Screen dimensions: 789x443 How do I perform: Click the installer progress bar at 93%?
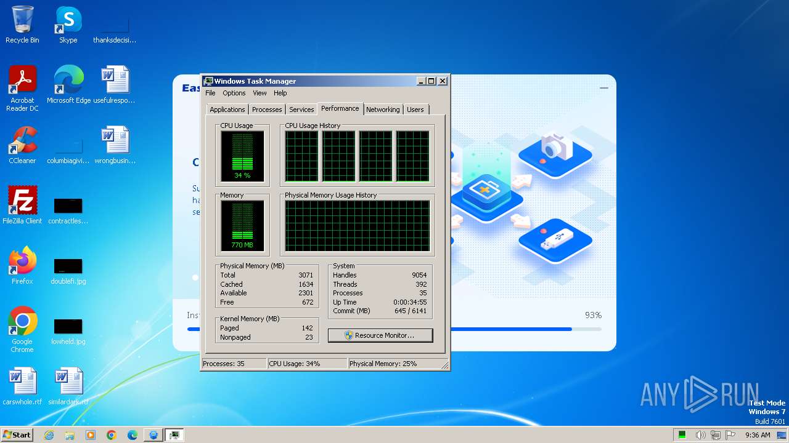tap(394, 329)
